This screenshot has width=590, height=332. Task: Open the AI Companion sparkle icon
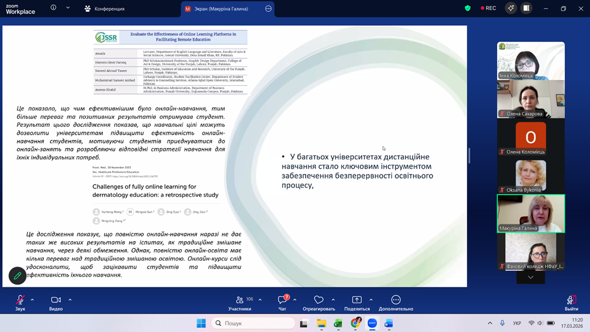(511, 8)
